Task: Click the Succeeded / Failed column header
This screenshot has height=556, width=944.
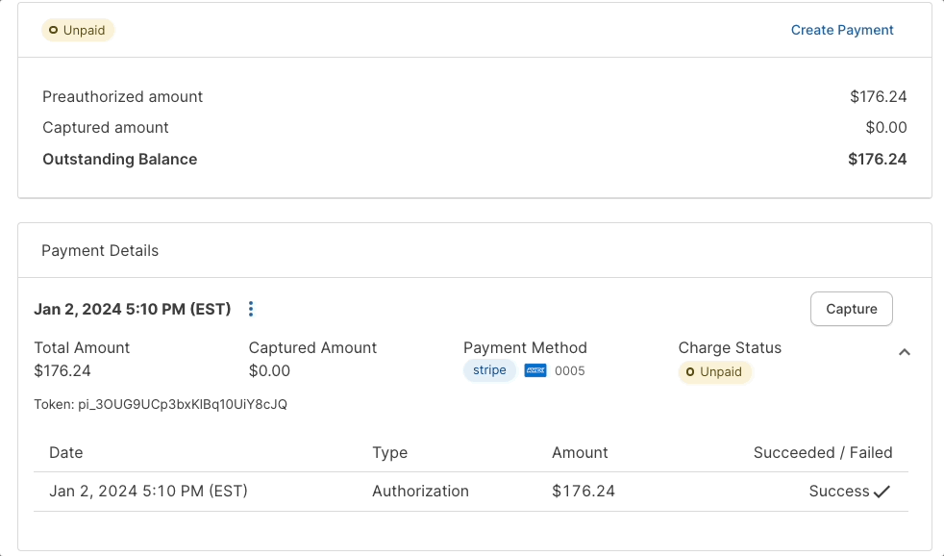Action: [x=823, y=452]
